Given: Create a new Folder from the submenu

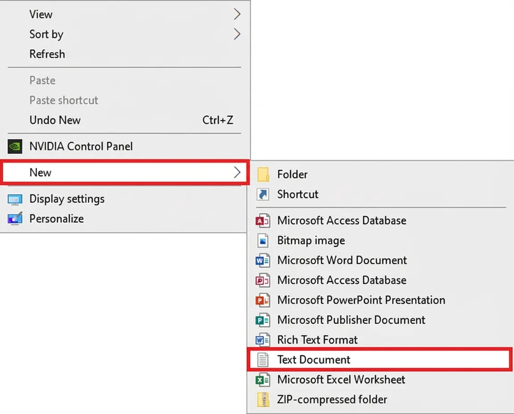Looking at the screenshot, I should (x=379, y=174).
